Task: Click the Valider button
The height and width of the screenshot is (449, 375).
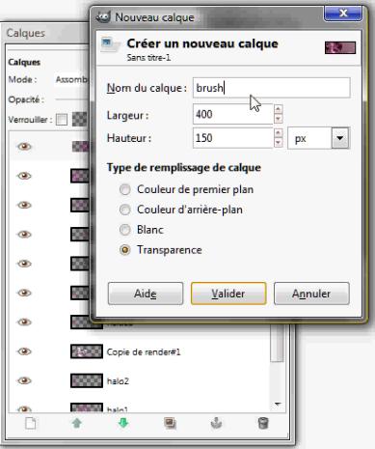Action: click(228, 294)
